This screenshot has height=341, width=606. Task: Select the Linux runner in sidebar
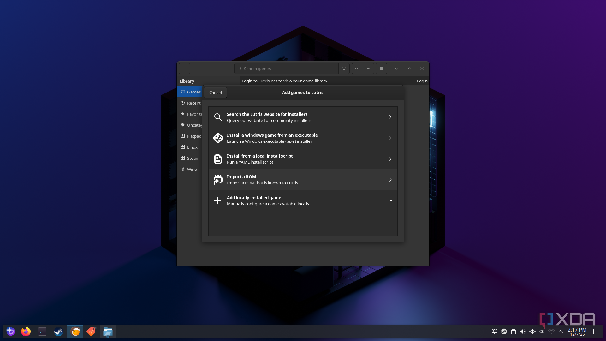pyautogui.click(x=189, y=147)
